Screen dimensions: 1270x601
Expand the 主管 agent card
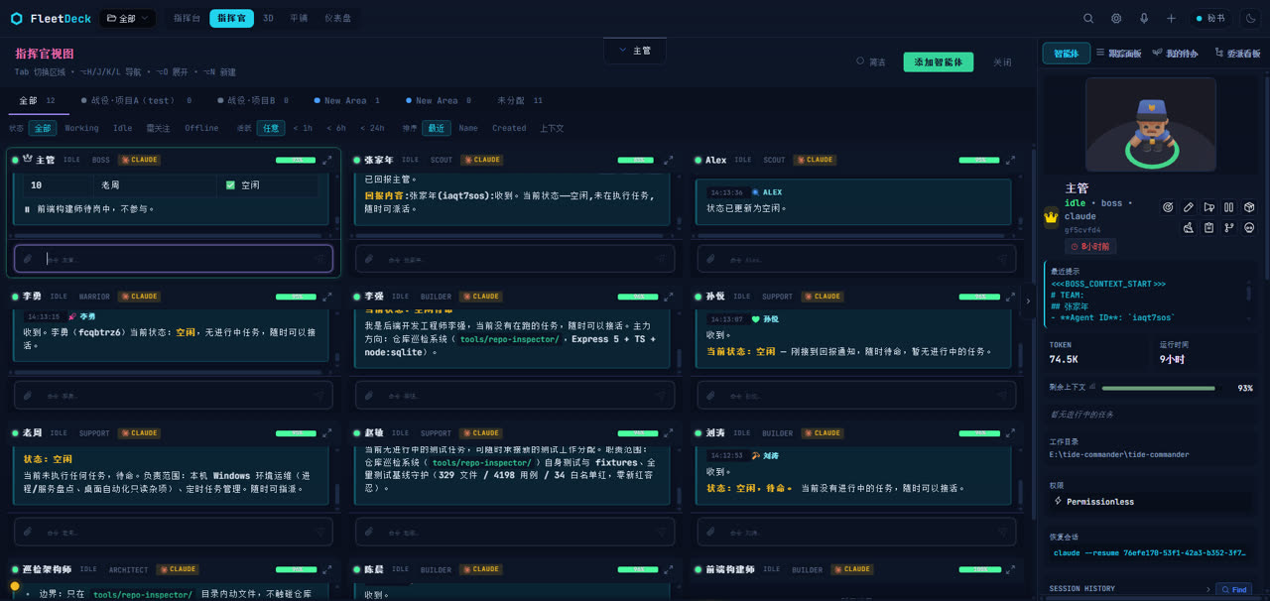tap(326, 160)
